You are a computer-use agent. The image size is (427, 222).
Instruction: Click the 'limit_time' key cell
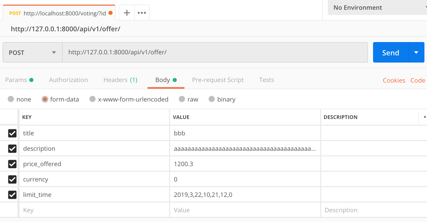(x=94, y=195)
